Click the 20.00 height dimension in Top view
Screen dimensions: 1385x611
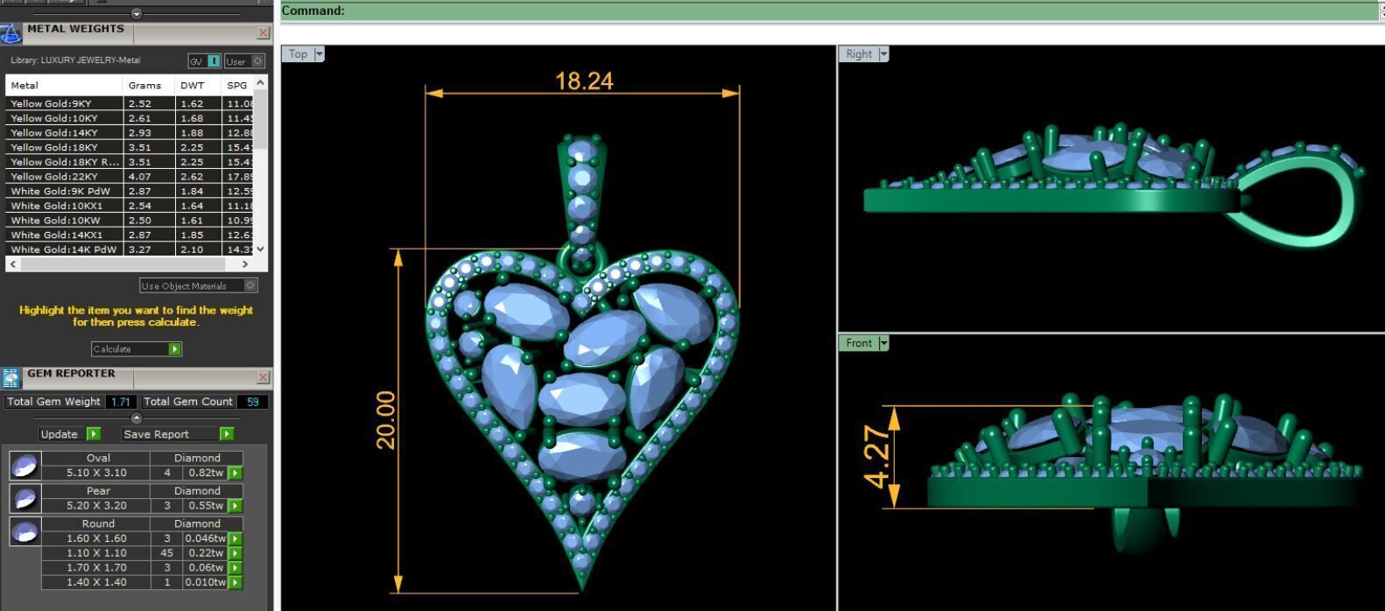pos(386,420)
